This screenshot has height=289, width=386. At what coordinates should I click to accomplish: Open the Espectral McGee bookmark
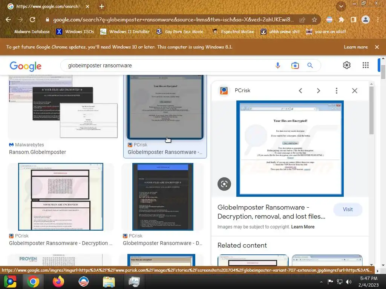click(x=233, y=32)
